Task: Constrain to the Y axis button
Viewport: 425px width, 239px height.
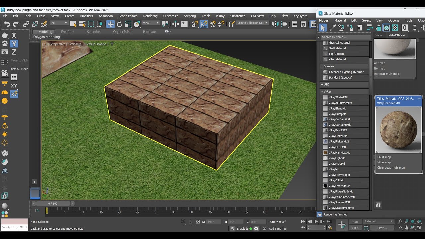Action: point(14,44)
